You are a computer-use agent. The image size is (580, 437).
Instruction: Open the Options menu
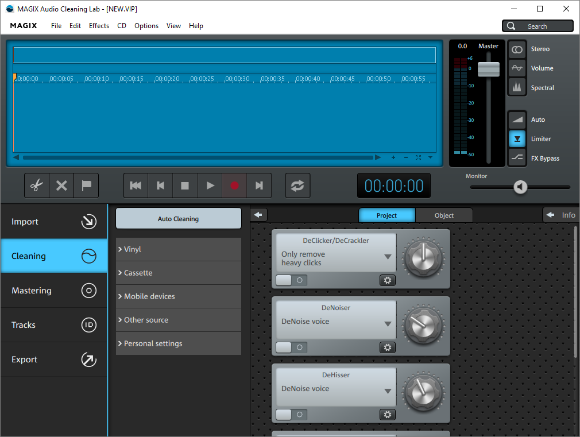pos(146,25)
